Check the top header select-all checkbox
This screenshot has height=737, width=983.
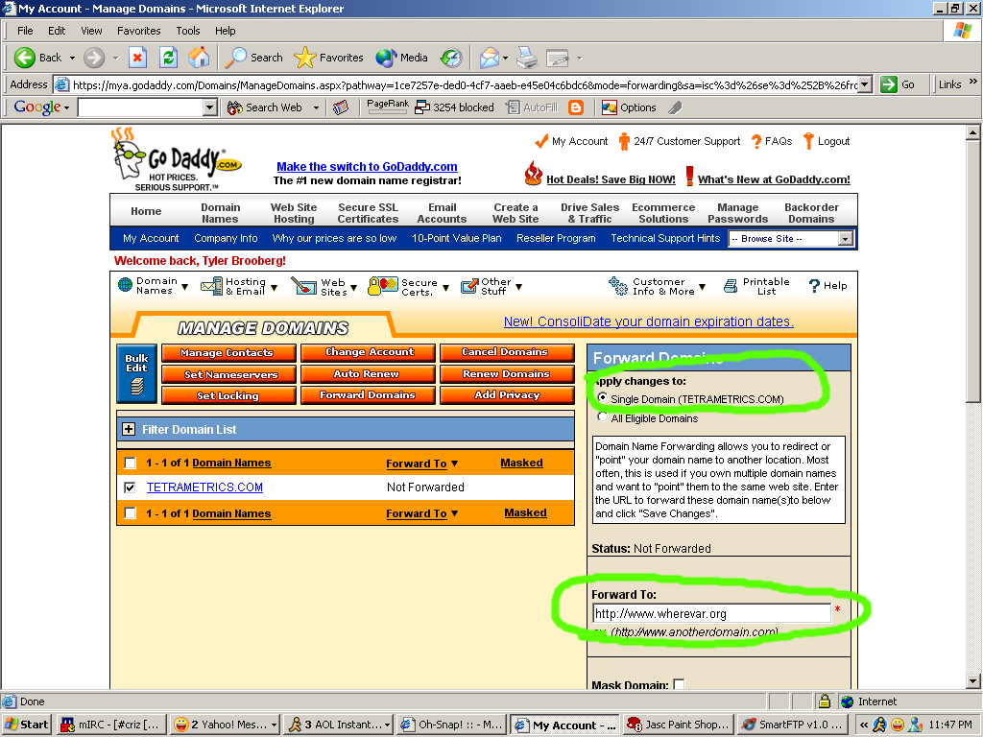[x=130, y=464]
